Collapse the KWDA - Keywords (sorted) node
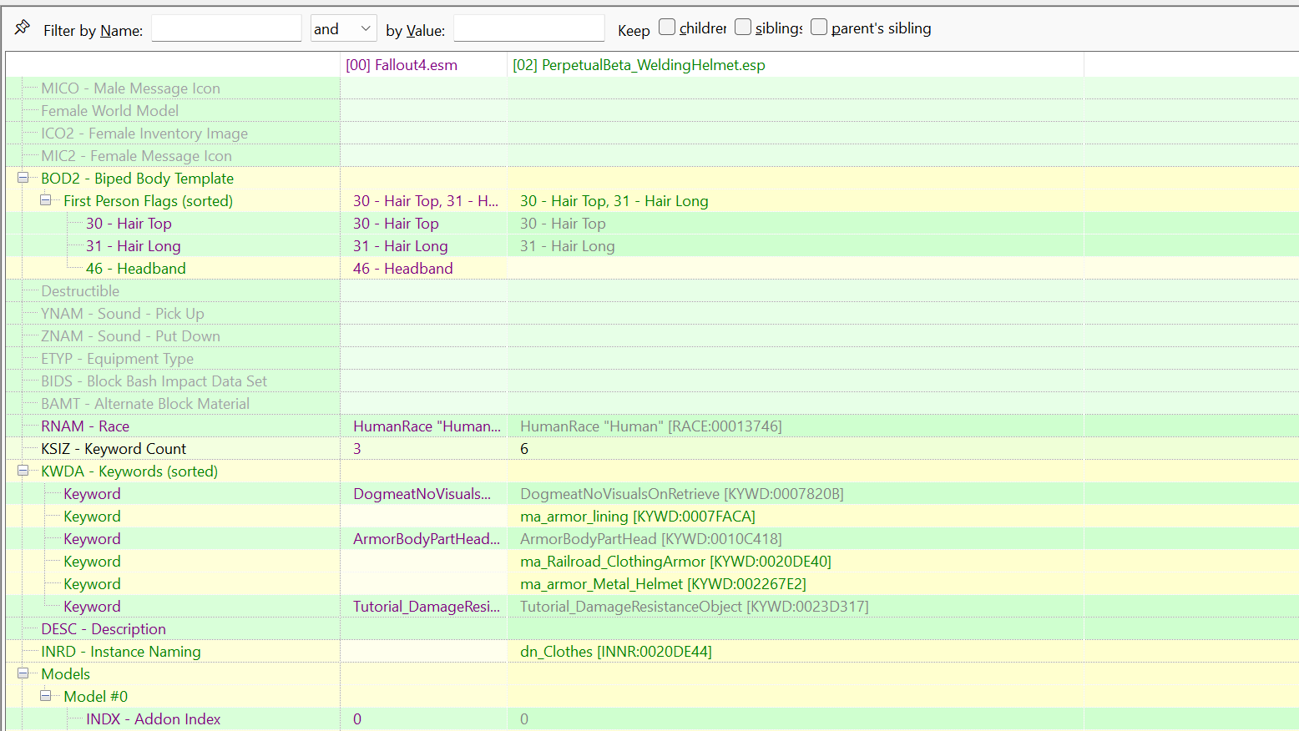This screenshot has width=1299, height=731. point(23,471)
